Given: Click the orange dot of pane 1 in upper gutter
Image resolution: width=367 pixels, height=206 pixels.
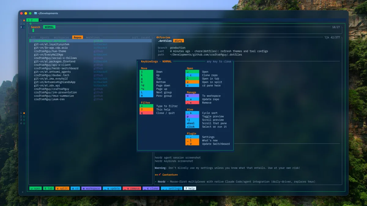Looking at the screenshot, I should (24, 20).
